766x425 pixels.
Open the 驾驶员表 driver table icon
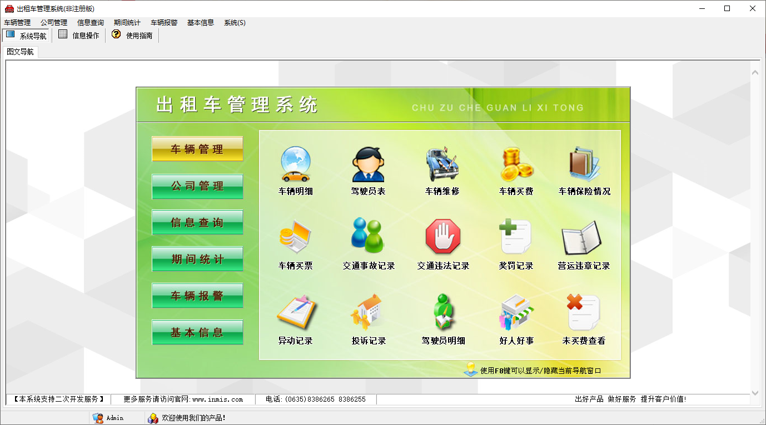[x=368, y=164]
